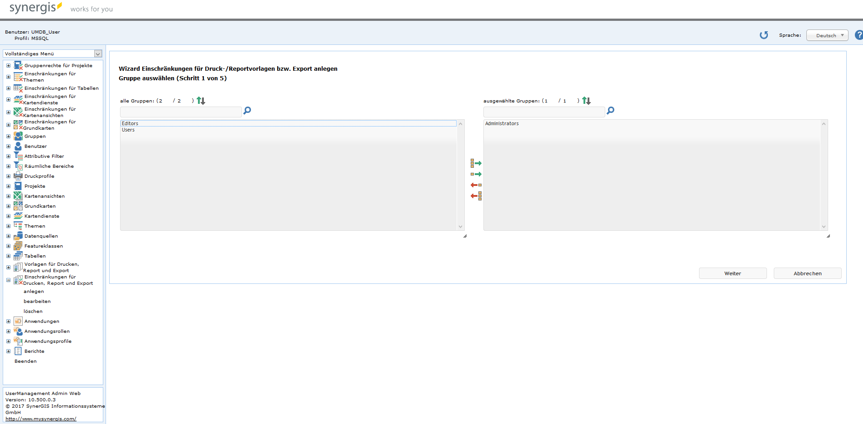Collapse the Einschränkungen für Drucken, Report und Export node
Screen dimensions: 863x424
(x=8, y=280)
